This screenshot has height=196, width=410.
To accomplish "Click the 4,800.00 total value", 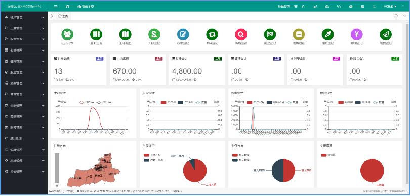I will (x=187, y=71).
